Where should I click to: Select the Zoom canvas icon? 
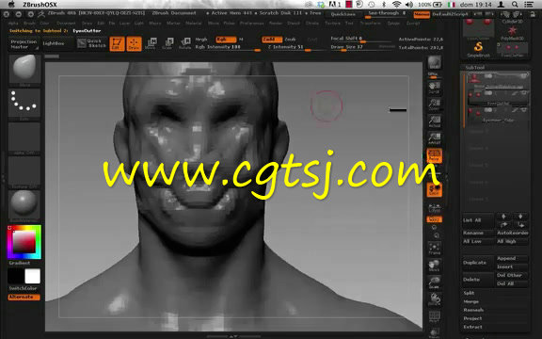click(434, 105)
